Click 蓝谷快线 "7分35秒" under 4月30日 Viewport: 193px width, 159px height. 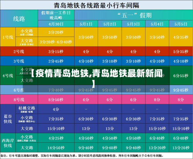56,119
